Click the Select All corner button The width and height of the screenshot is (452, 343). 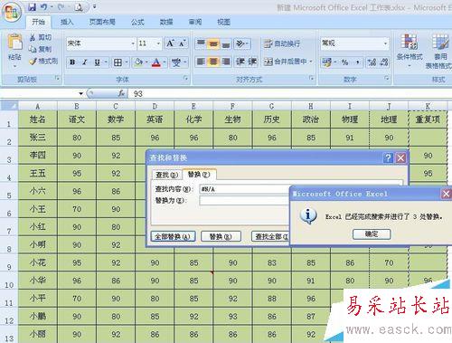coord(9,106)
